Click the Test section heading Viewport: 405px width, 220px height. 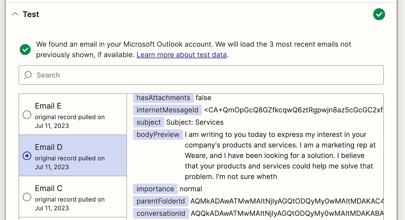pyautogui.click(x=31, y=14)
